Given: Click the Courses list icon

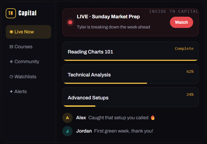Looking at the screenshot, I should pos(11,47).
